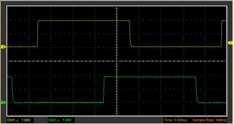Select the yellow CH1 ground level marker
Image resolution: width=234 pixels, height=124 pixels.
click(x=4, y=47)
